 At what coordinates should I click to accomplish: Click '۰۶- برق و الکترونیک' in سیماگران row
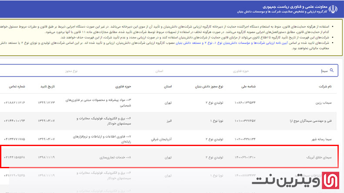[x=104, y=121]
